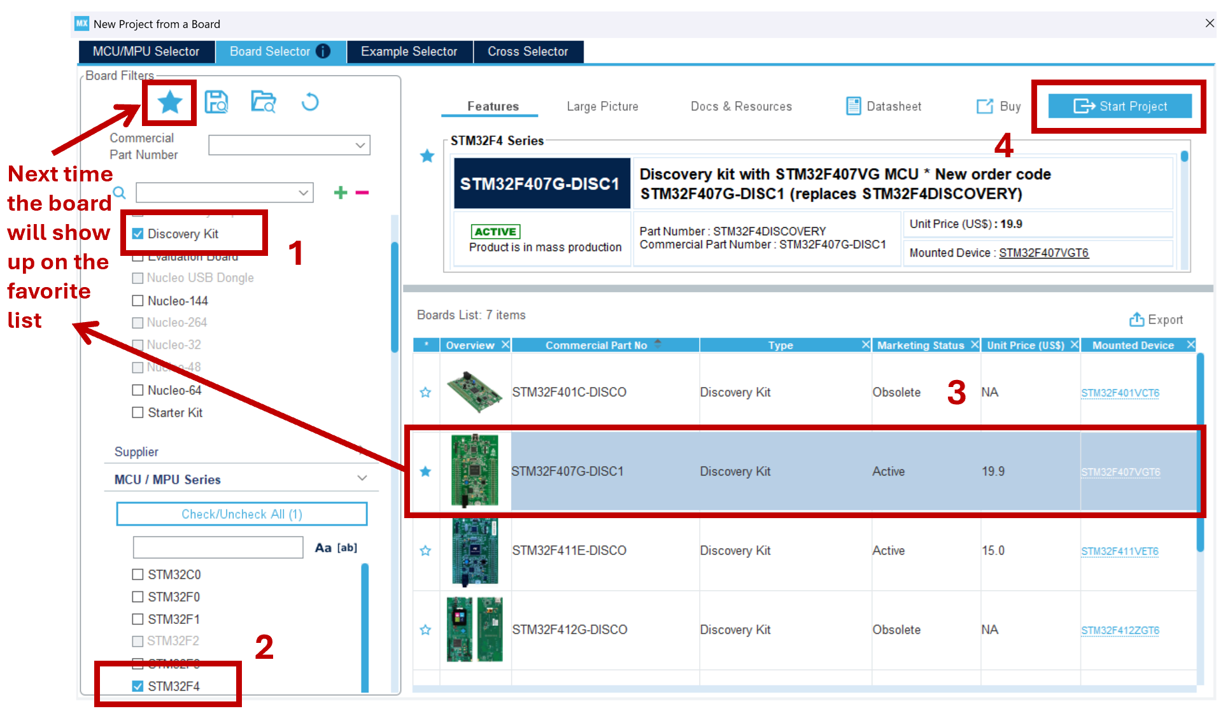Select the STM32F412G-DISCO board thumbnail
Viewport: 1228px width, 718px height.
coord(474,630)
